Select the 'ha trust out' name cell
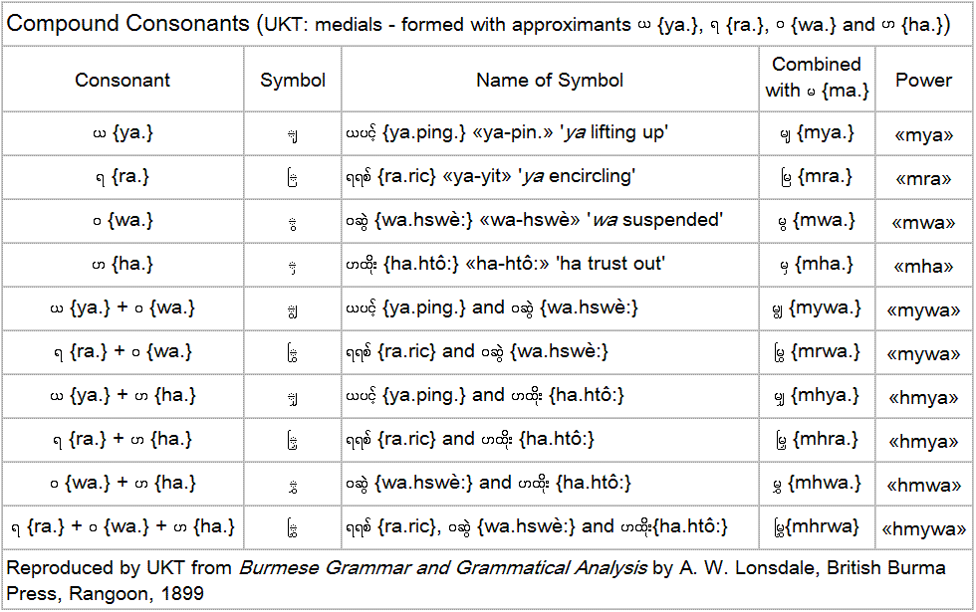 pos(504,265)
